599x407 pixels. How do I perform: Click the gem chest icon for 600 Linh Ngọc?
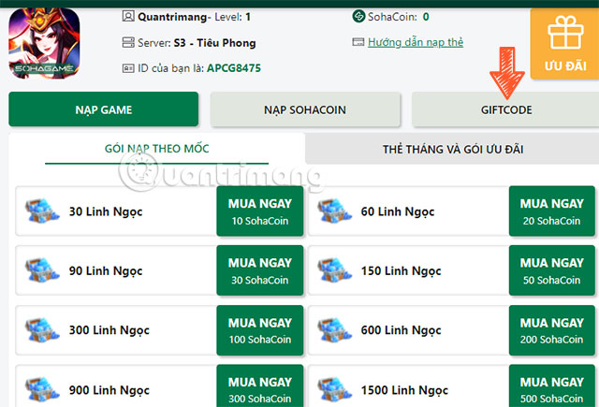[334, 330]
